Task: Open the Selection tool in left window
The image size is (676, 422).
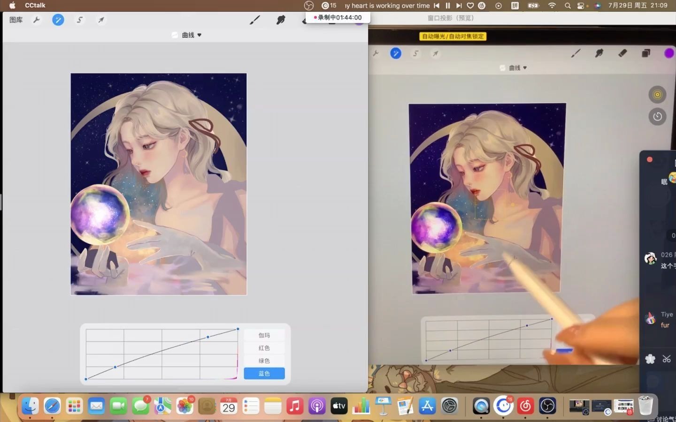Action: [x=80, y=20]
